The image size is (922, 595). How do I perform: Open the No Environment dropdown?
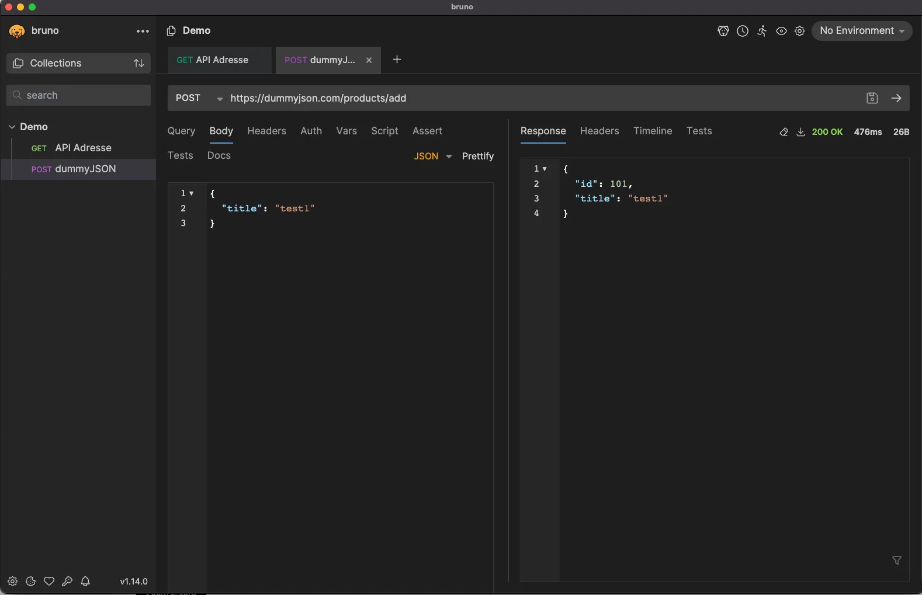[x=862, y=31]
